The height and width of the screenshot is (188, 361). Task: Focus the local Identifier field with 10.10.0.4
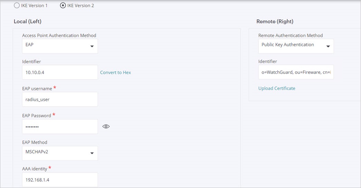pyautogui.click(x=60, y=72)
